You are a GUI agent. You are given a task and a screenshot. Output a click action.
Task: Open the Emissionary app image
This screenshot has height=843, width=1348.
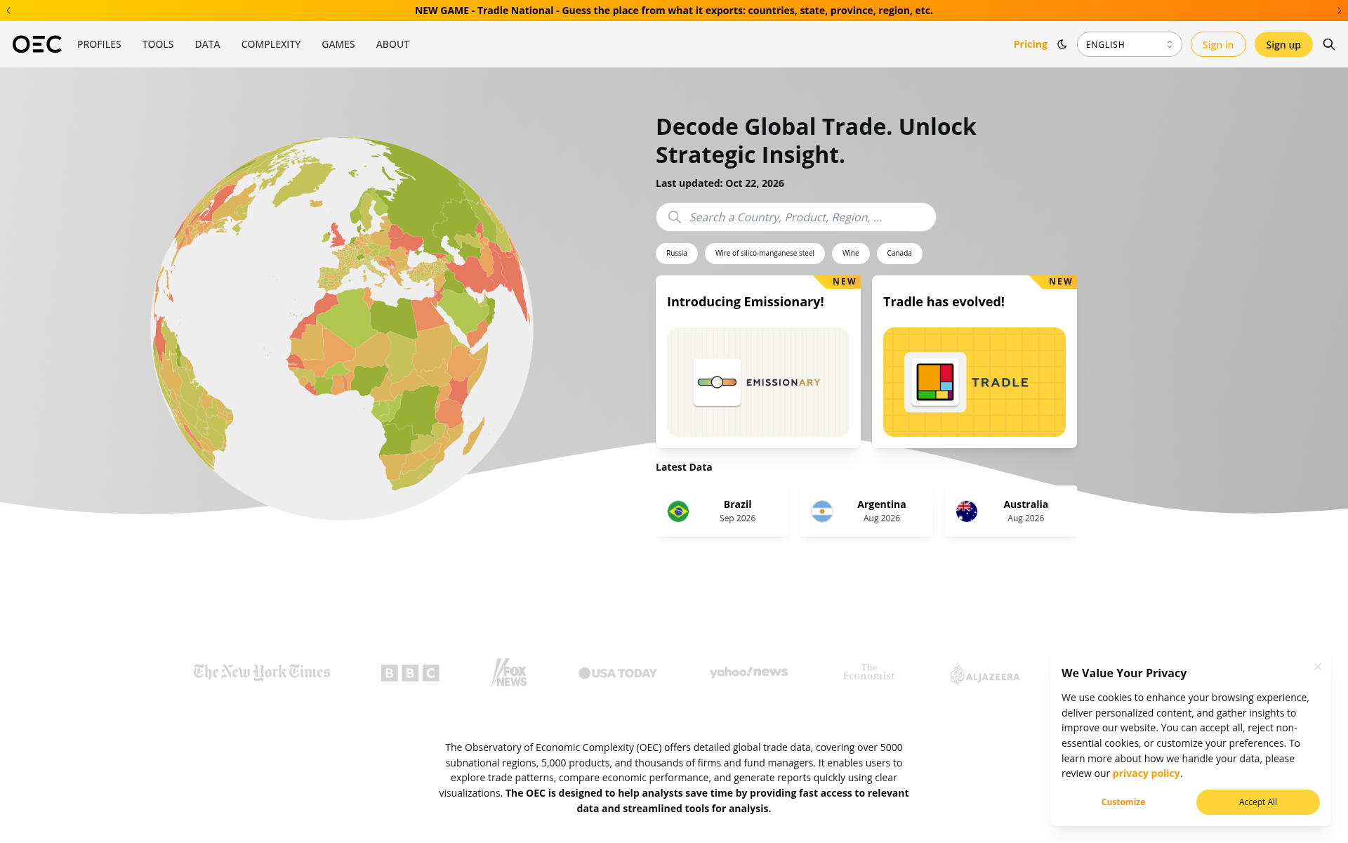point(758,382)
